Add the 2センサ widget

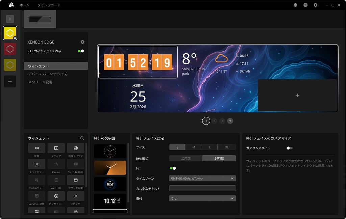pos(75,196)
